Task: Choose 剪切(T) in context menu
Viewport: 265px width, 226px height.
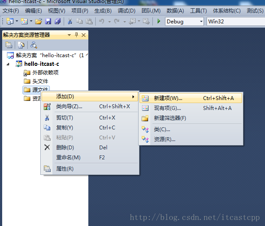Action: pyautogui.click(x=90, y=118)
